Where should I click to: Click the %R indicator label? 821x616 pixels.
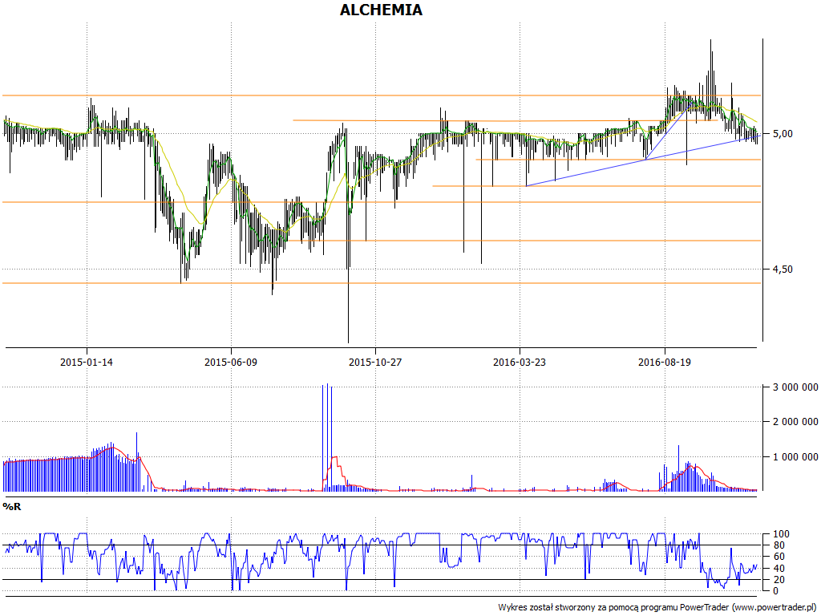click(x=12, y=507)
